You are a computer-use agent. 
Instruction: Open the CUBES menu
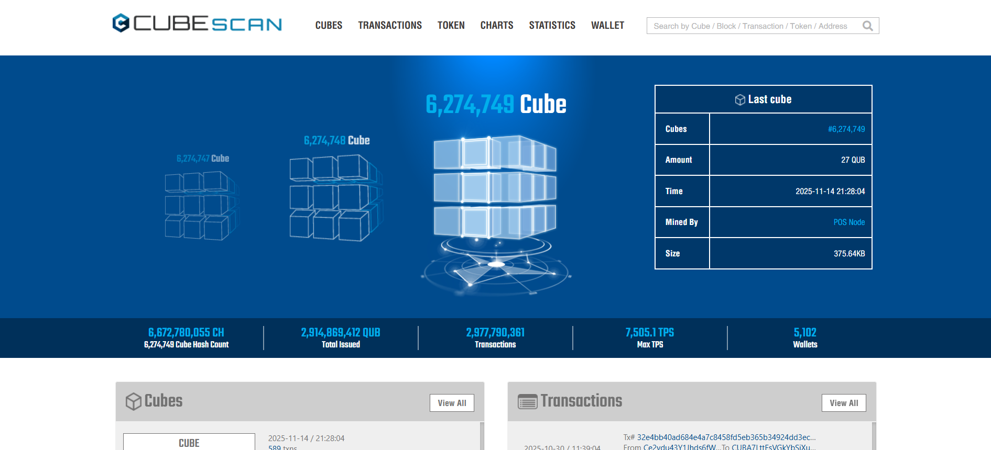[329, 25]
